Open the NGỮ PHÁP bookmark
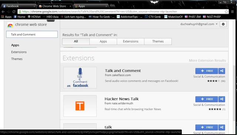The image size is (237, 135). click(211, 17)
